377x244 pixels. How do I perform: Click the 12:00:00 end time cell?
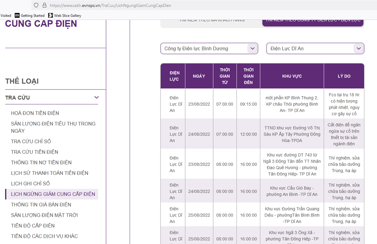[x=249, y=134]
